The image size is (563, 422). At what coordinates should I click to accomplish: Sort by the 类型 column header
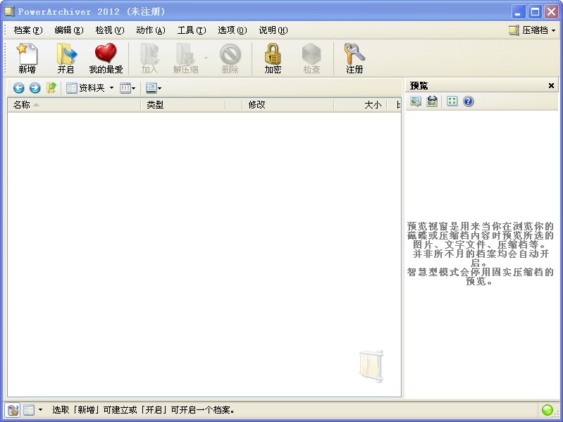coord(183,105)
